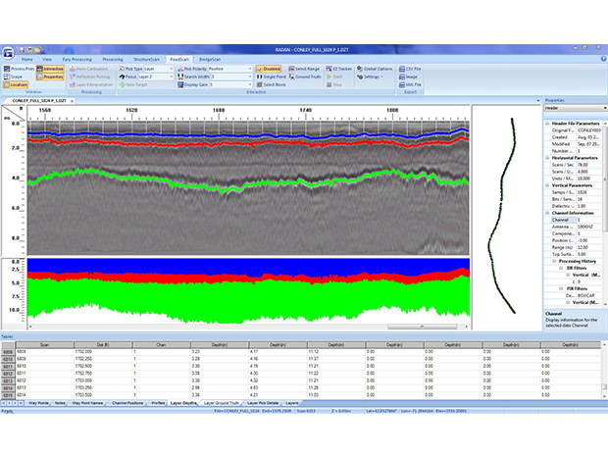Toggle the Interactive window button
This screenshot has width=608, height=457.
[x=50, y=69]
